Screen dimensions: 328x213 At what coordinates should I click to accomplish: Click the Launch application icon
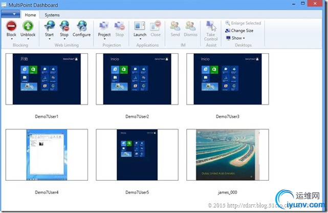point(140,26)
